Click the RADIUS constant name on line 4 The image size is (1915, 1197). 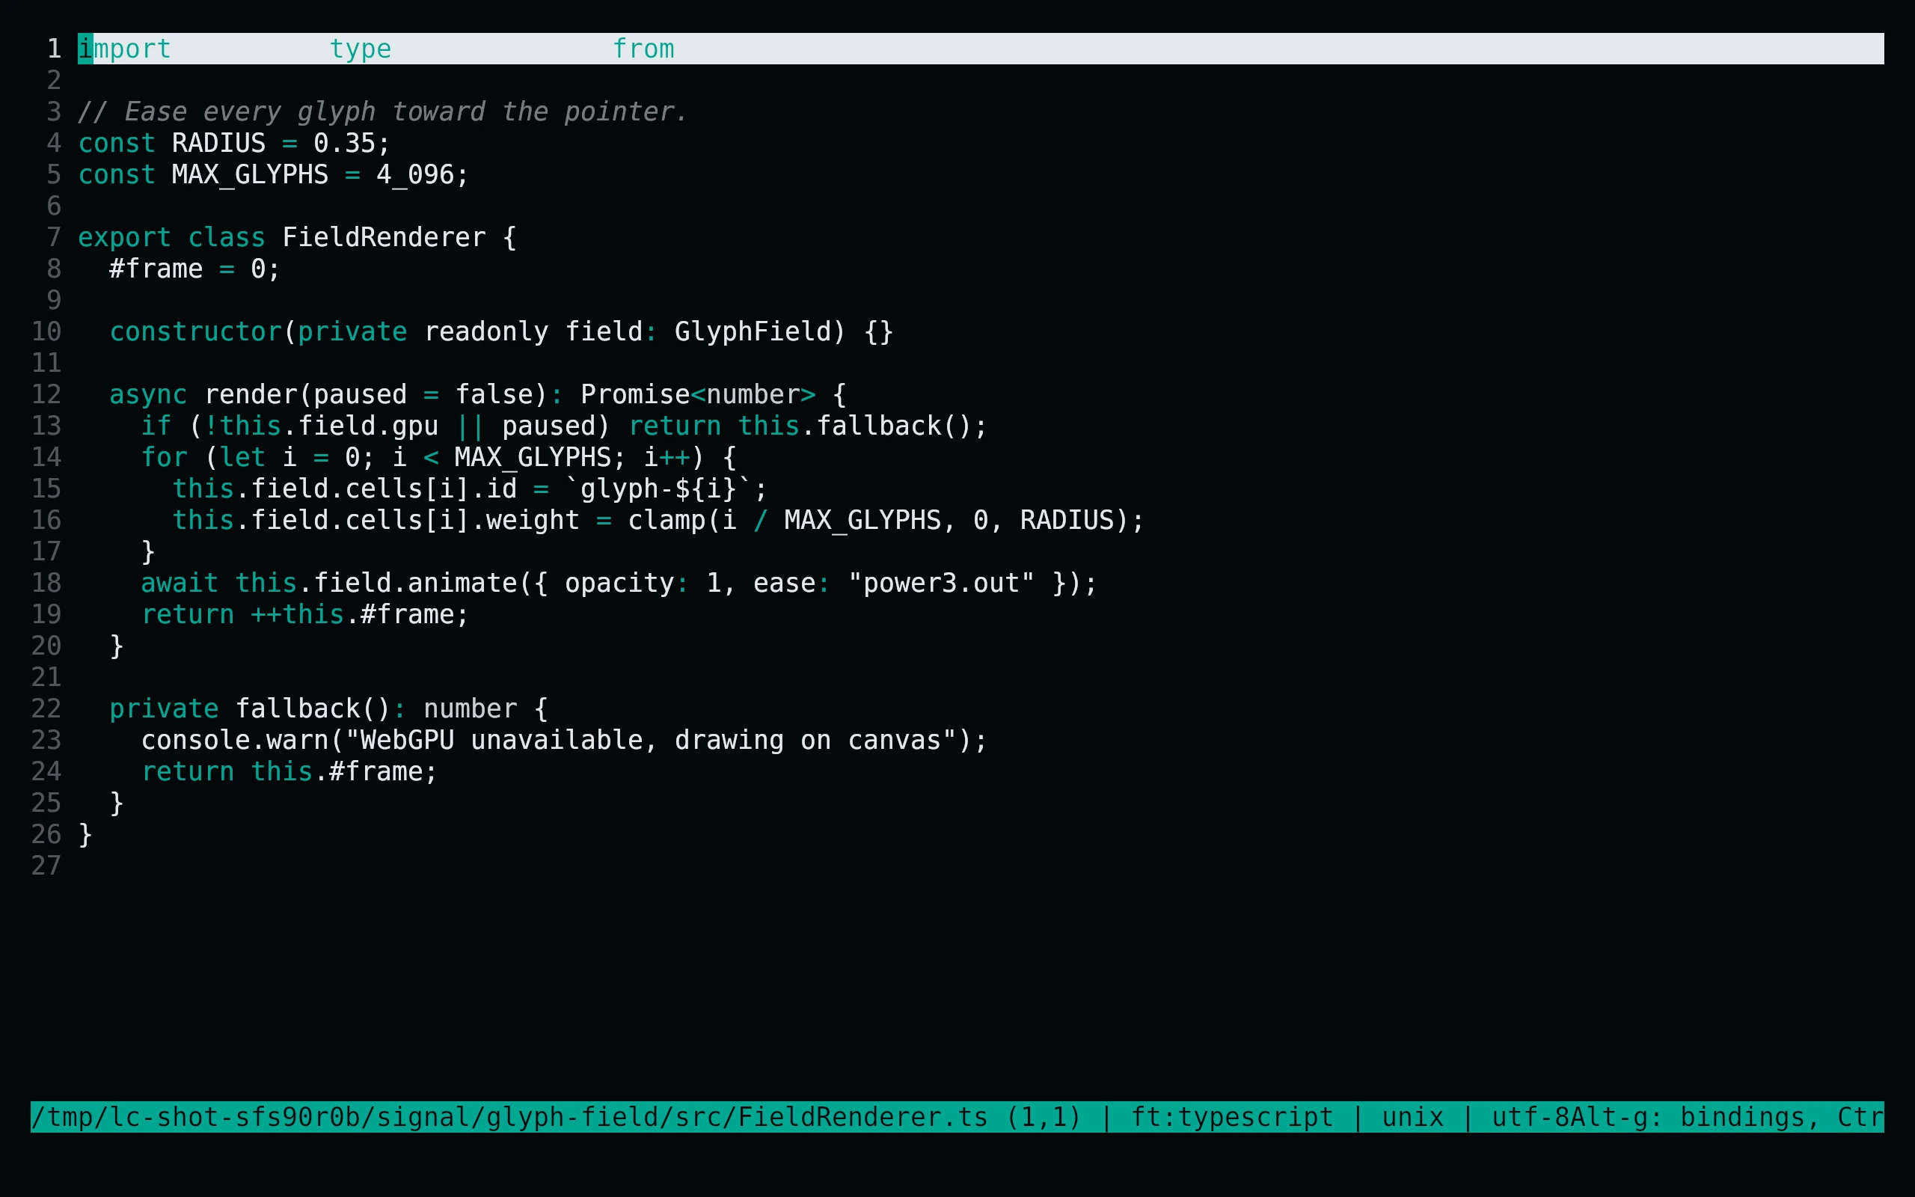tap(218, 144)
